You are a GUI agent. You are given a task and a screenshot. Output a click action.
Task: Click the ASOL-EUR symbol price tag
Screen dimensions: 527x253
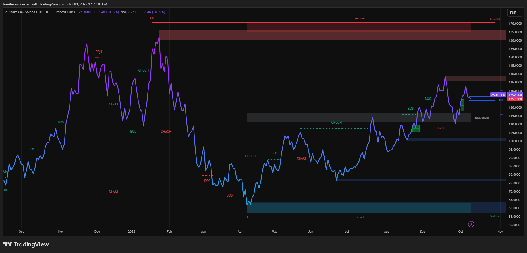click(x=498, y=95)
